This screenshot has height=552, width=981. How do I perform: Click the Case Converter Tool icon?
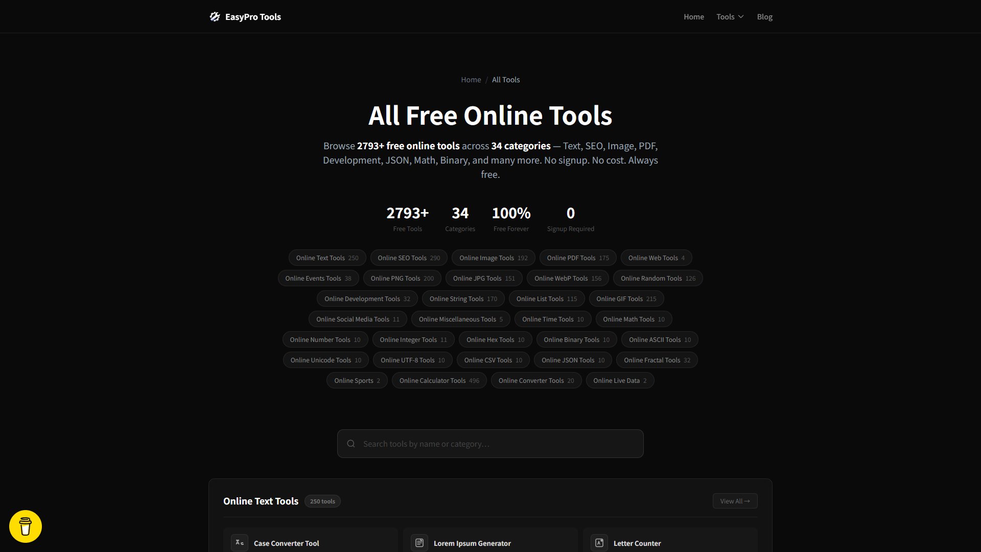[x=240, y=543]
